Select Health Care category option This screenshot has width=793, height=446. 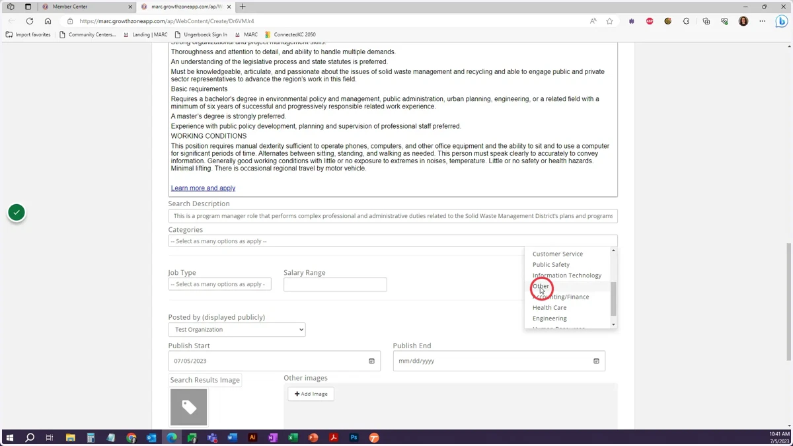[549, 307]
